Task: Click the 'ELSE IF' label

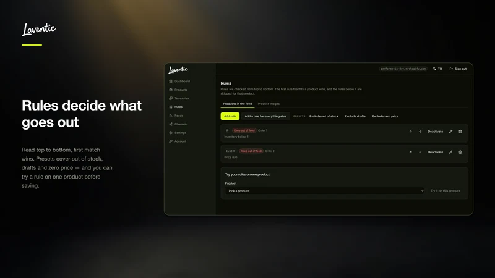Action: click(x=231, y=151)
